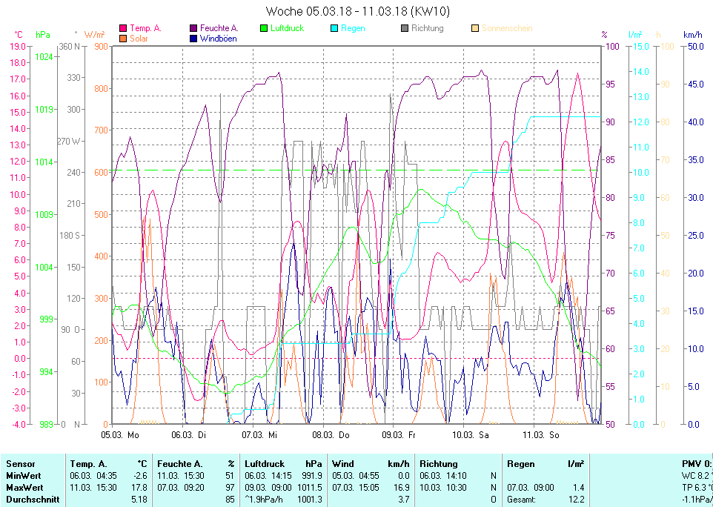Click the 'MinWert' row label
Viewport: 713px width, 507px height.
(24, 476)
